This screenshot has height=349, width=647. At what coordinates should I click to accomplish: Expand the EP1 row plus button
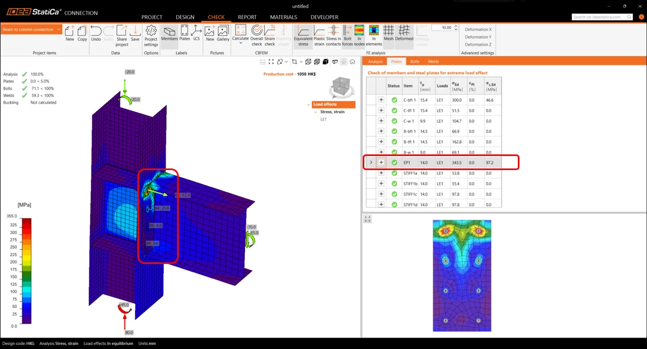tap(381, 163)
